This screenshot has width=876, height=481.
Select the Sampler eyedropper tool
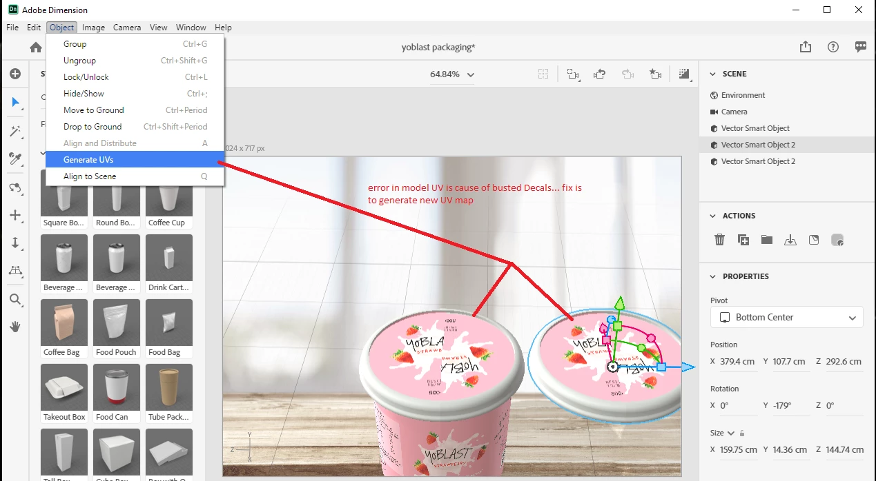(15, 159)
